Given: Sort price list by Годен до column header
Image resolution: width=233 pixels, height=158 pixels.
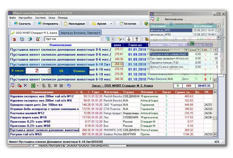Looking at the screenshot, I should coord(135,45).
